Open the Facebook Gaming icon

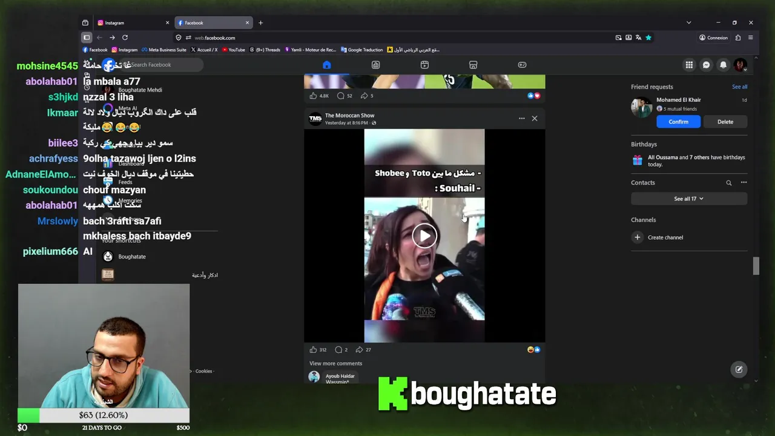(522, 65)
